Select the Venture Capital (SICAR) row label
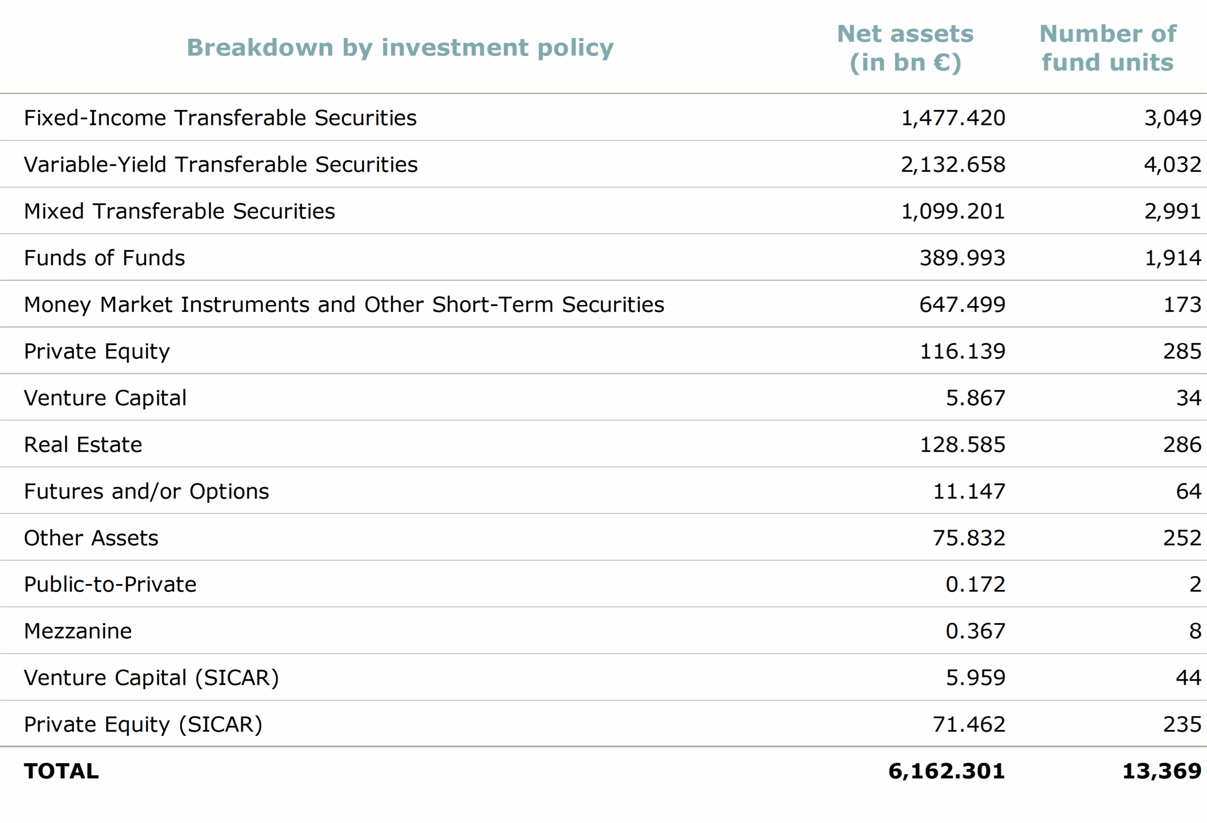The image size is (1207, 823). (x=151, y=678)
